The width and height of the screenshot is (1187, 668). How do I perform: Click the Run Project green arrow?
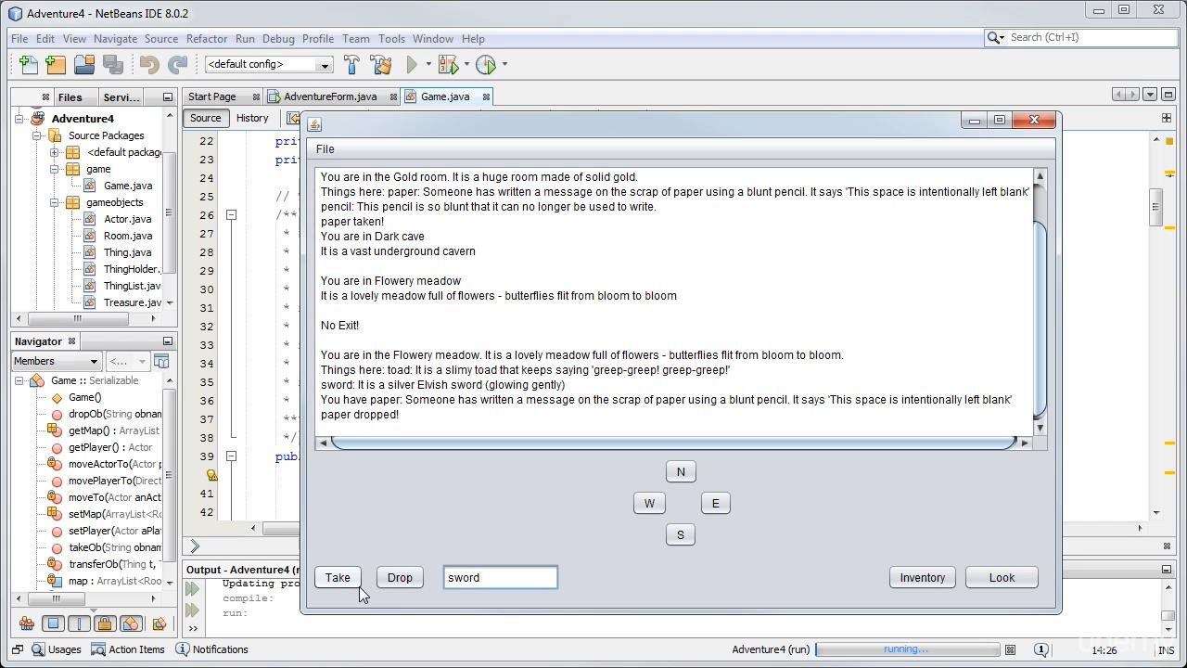412,64
